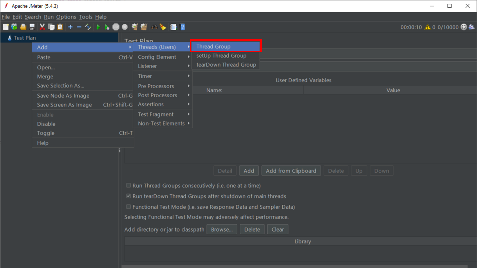Choose Save Selection As...
Image resolution: width=477 pixels, height=268 pixels.
click(83, 86)
